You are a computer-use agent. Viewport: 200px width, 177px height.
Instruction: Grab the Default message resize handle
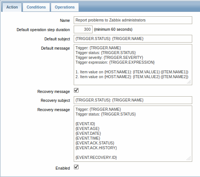point(189,82)
